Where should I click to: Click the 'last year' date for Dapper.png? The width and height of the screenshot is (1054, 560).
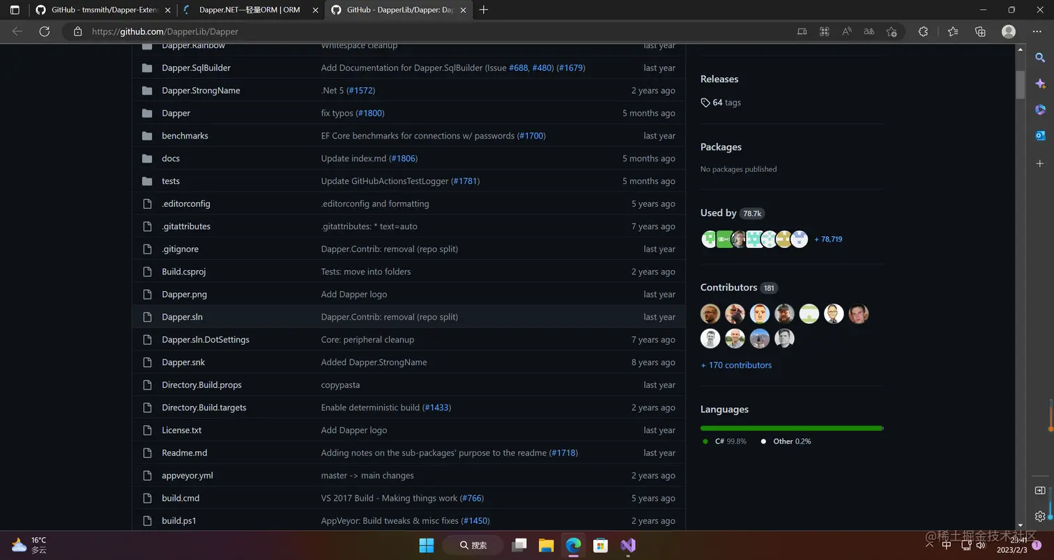pyautogui.click(x=659, y=294)
